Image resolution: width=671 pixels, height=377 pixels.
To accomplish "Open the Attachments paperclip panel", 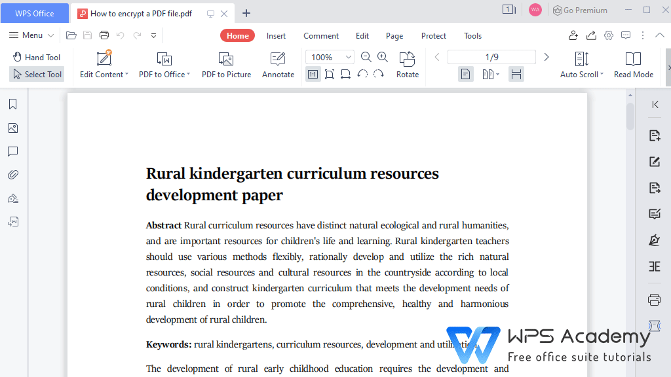I will point(13,175).
